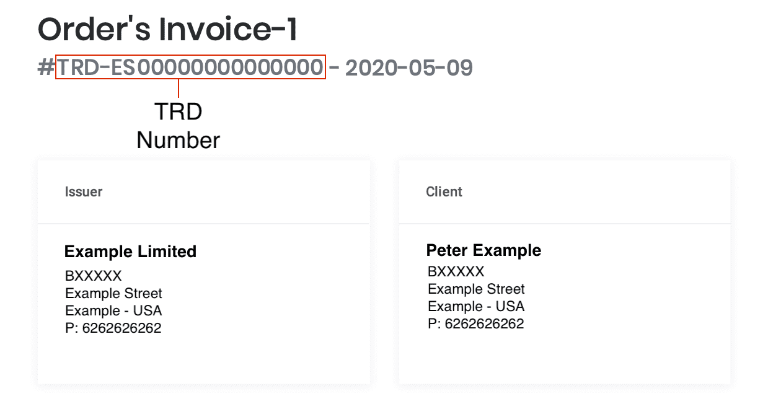Viewport: 768px width, 404px height.
Task: Click the "Order's Invoice-1" page title
Action: 167,29
